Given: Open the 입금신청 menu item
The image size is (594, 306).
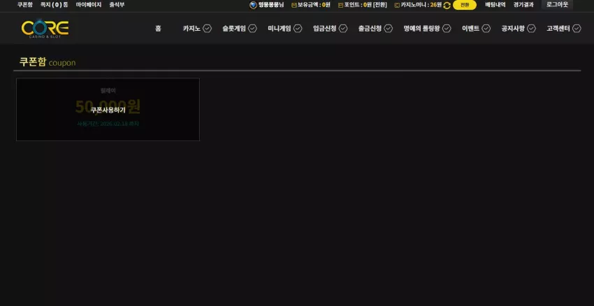Looking at the screenshot, I should coord(325,29).
